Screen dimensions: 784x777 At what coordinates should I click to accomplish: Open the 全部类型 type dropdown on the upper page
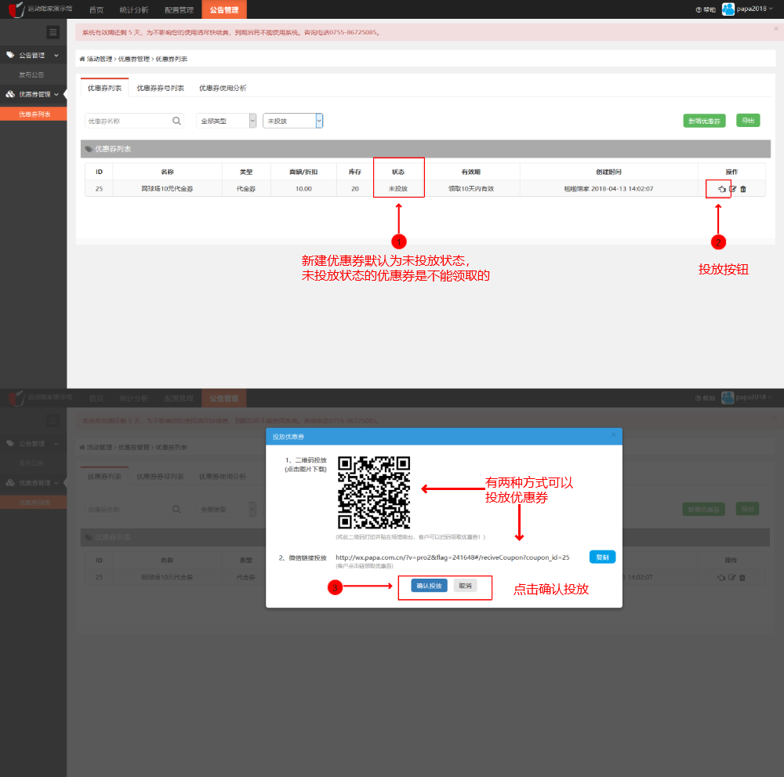(x=226, y=121)
